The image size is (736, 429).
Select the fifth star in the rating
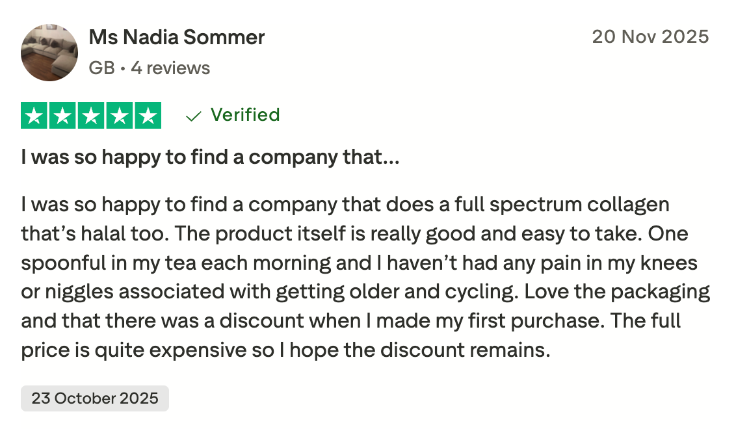pyautogui.click(x=148, y=116)
